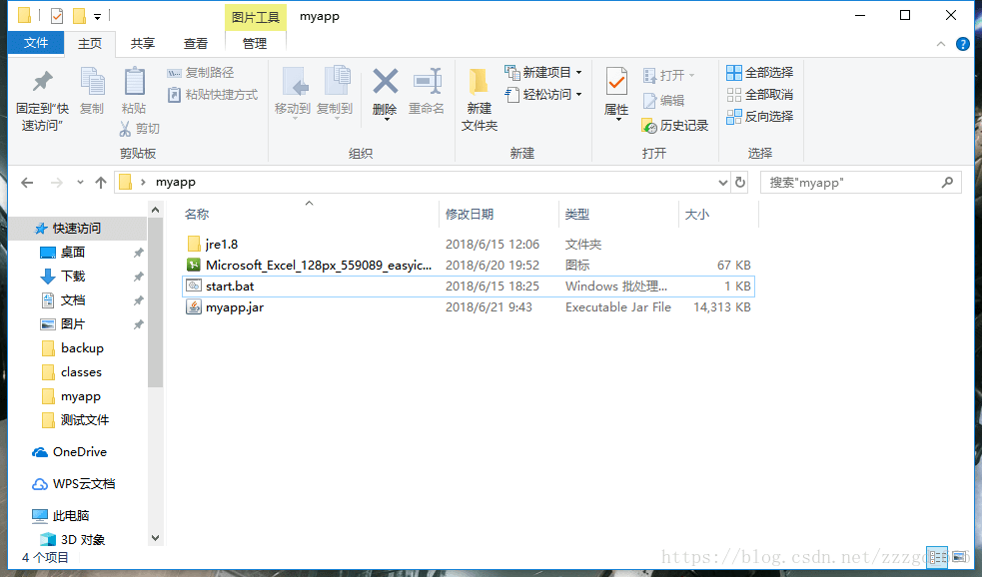Click the navigation pane scrollbar down arrow
The height and width of the screenshot is (577, 982).
[155, 538]
